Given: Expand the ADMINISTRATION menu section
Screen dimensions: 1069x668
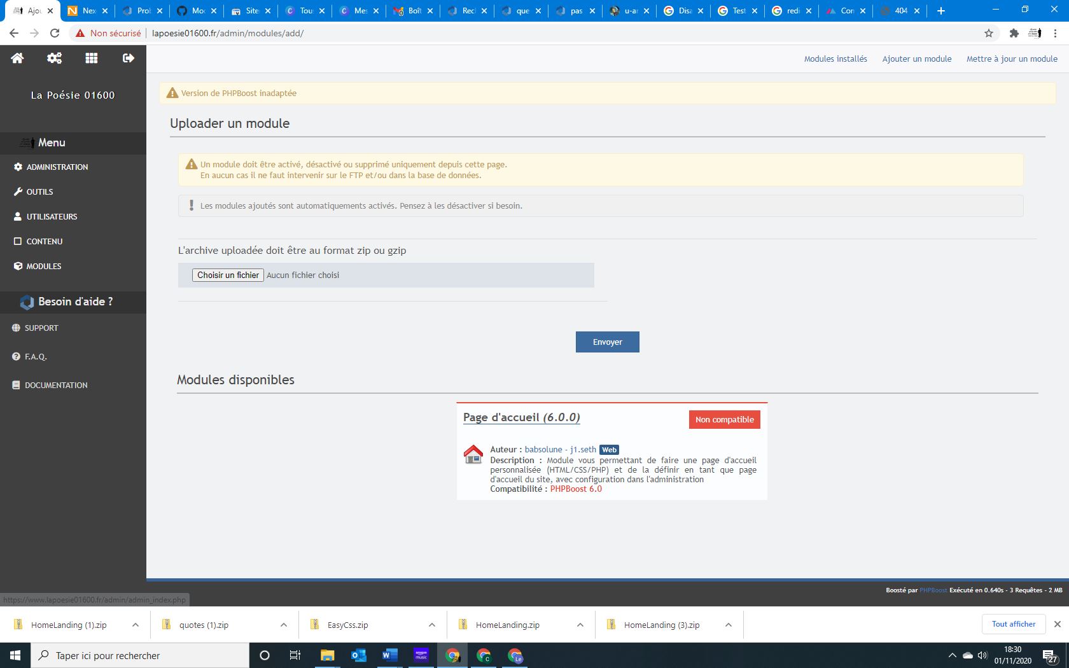Looking at the screenshot, I should point(57,167).
